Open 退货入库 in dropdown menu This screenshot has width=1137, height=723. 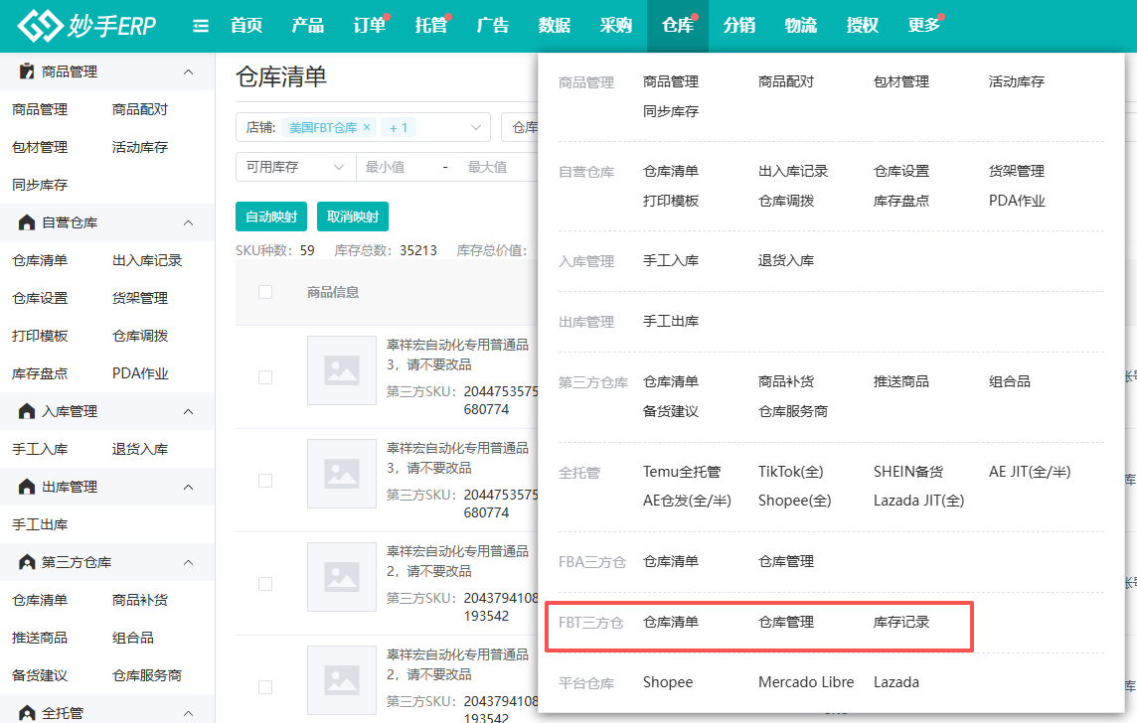[x=786, y=260]
